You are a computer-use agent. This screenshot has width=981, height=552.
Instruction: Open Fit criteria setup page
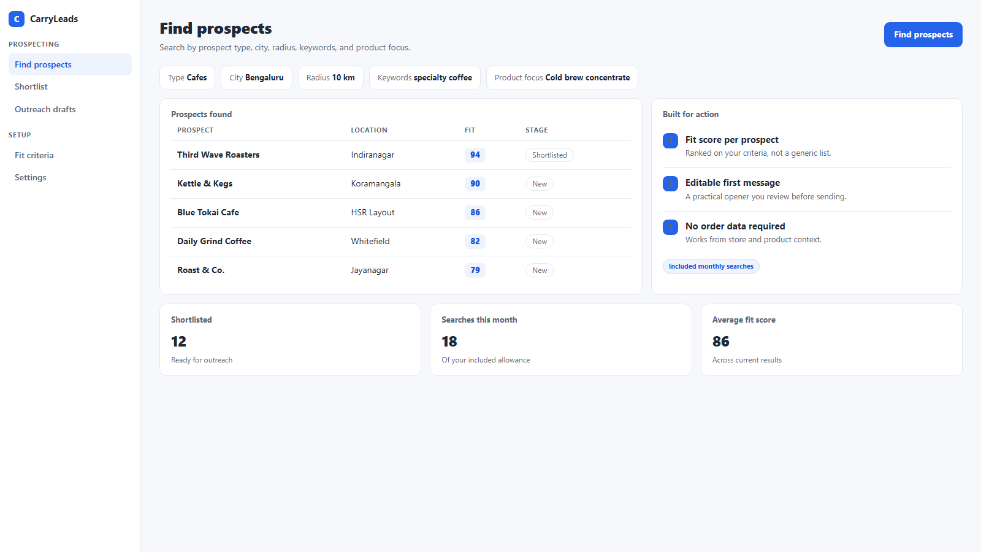[70, 155]
